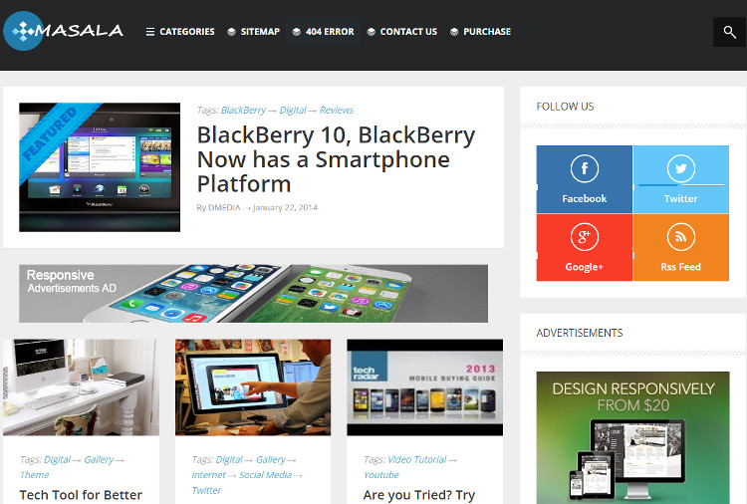Open the Purchase menu item
The width and height of the screenshot is (747, 504).
[x=480, y=32]
